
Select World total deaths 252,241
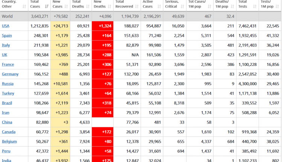[x=82, y=17]
